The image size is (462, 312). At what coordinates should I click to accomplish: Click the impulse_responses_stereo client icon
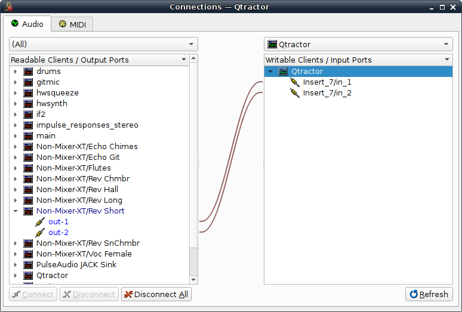coord(28,125)
